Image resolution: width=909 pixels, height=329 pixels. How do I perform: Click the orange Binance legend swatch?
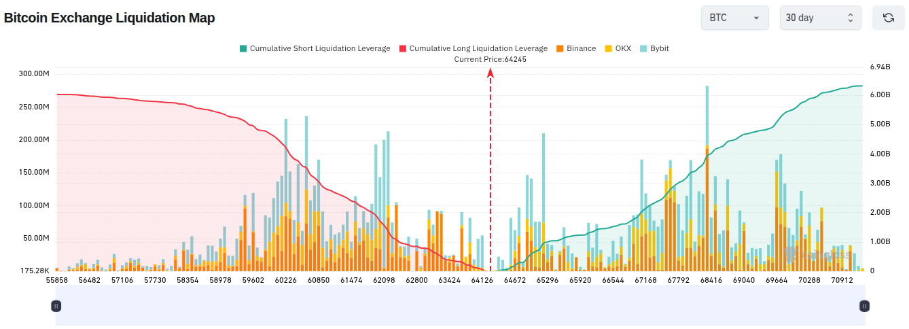pyautogui.click(x=559, y=48)
